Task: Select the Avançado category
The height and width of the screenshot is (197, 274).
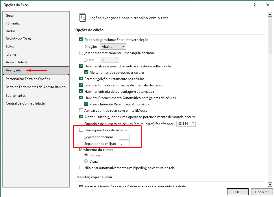Action: coord(36,70)
